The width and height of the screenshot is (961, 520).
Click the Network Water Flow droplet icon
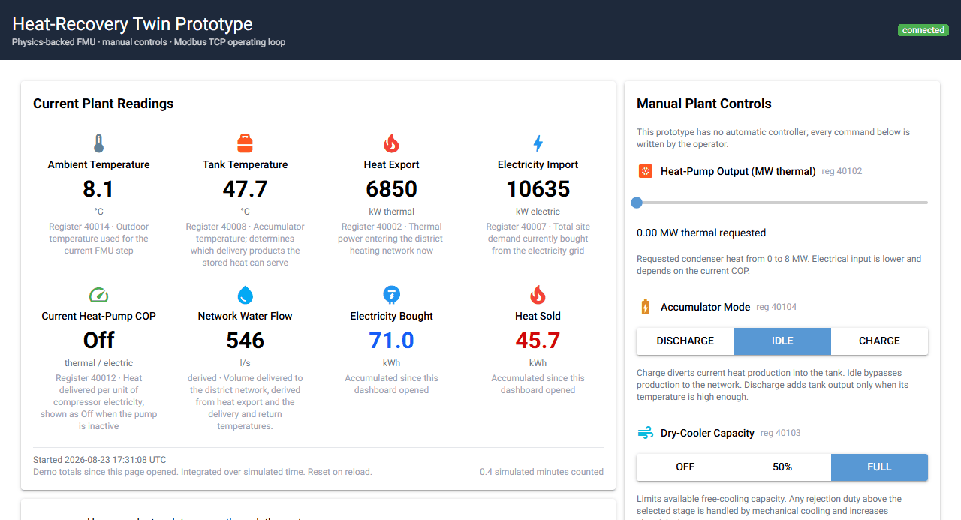(245, 295)
